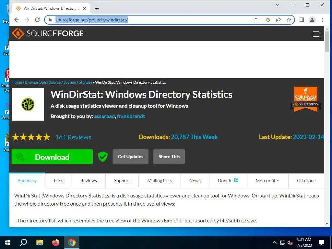
Task: Click the 2023-02-14 last update link
Action: point(308,137)
